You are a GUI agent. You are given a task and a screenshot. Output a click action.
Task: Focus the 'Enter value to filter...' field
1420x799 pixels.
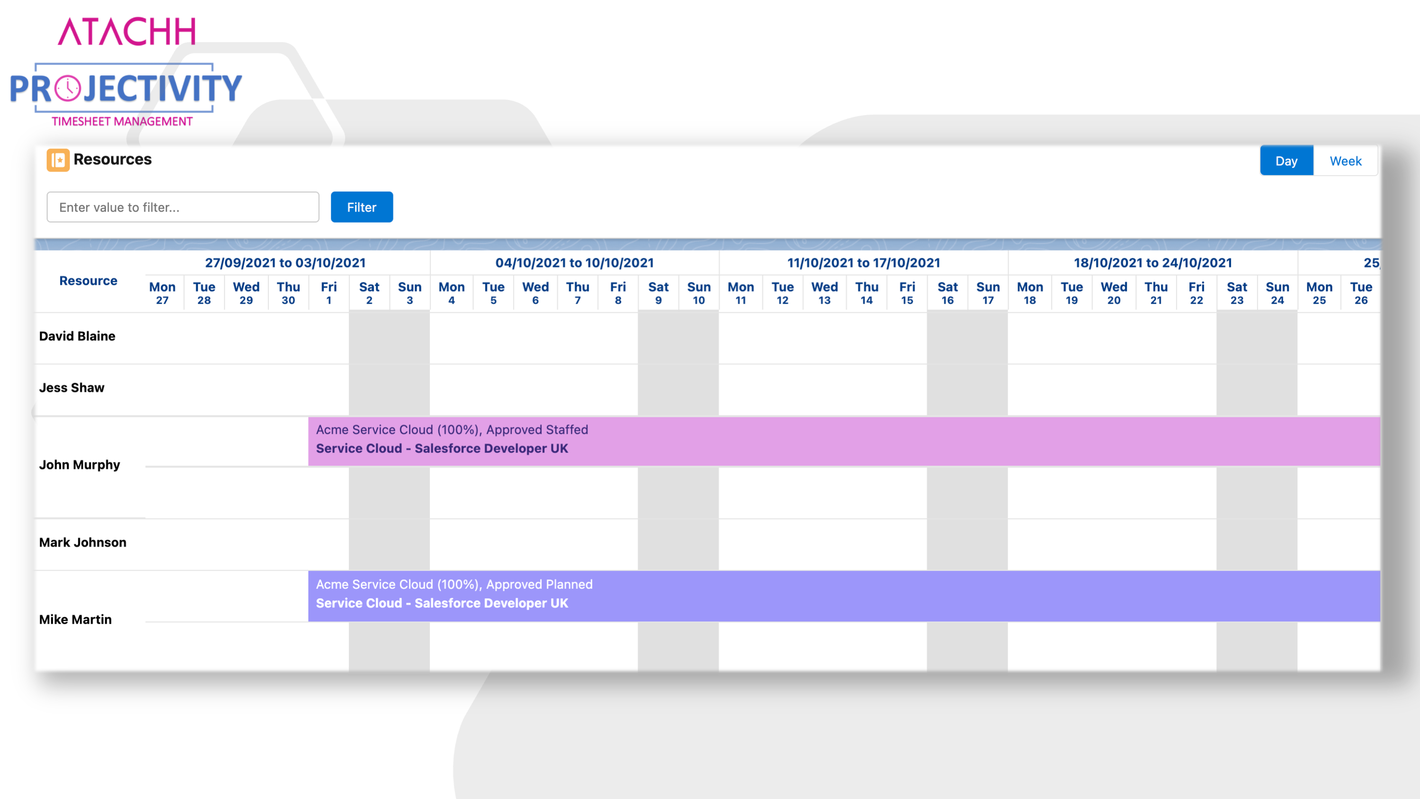click(183, 207)
